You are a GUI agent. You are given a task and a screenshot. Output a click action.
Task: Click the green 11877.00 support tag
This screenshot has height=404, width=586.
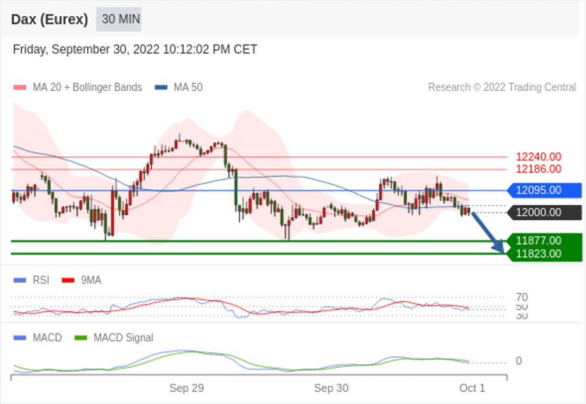click(545, 240)
